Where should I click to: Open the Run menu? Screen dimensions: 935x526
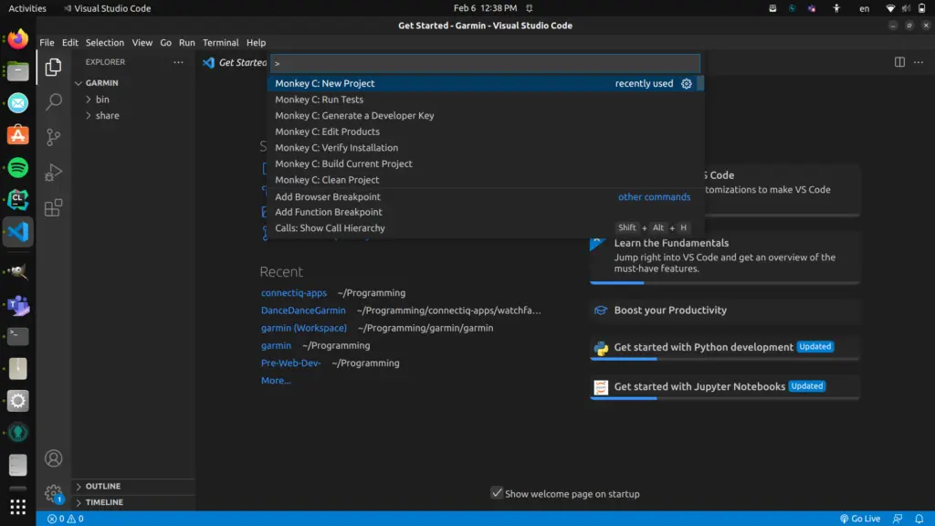click(x=186, y=42)
